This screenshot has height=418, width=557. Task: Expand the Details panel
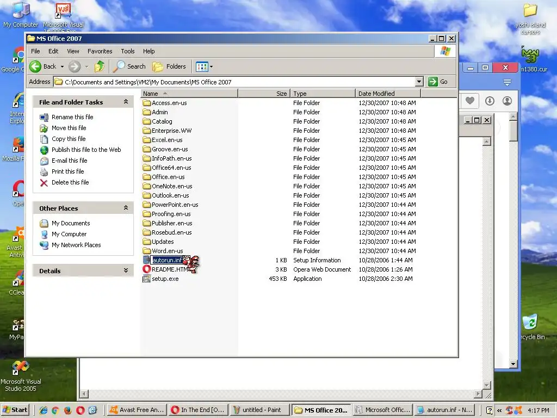126,271
